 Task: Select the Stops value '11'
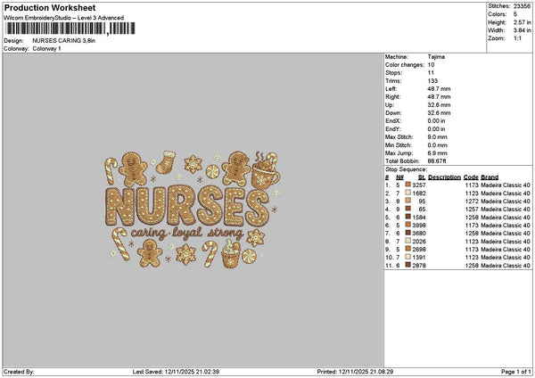coord(431,73)
